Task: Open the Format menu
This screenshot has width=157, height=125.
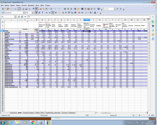Action: pos(24,5)
